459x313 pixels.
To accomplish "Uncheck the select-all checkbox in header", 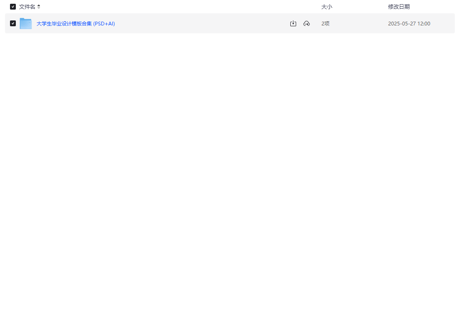I will [x=13, y=7].
